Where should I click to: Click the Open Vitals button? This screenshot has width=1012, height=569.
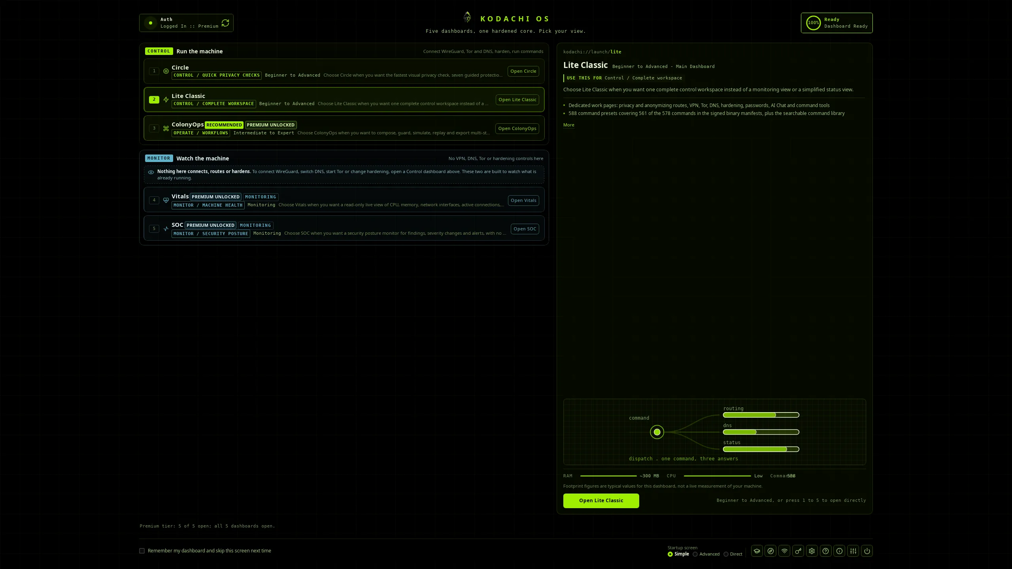tap(523, 200)
